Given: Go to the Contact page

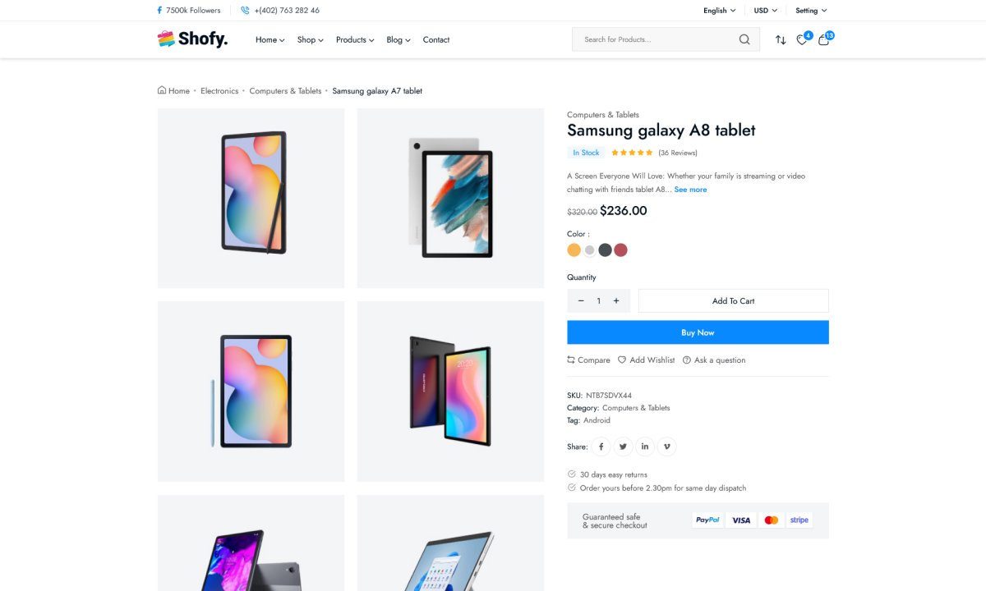Looking at the screenshot, I should 436,39.
